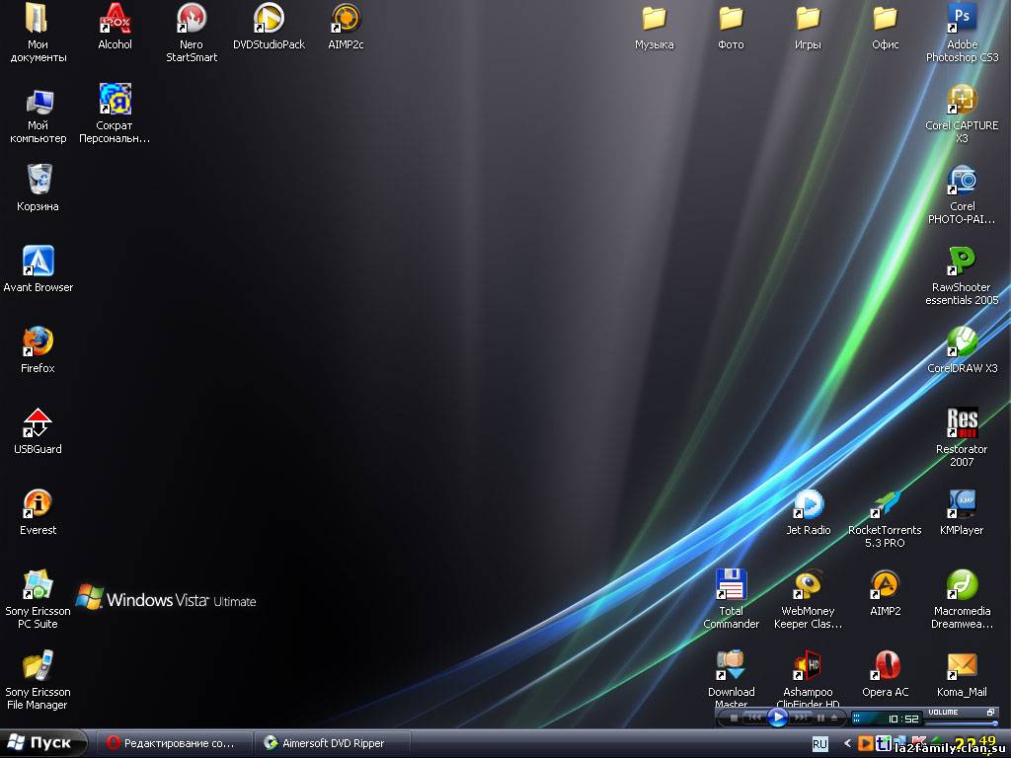Screen dimensions: 1011x758
Task: Open Adobe Photoshop CS3 shortcut
Action: click(x=962, y=19)
